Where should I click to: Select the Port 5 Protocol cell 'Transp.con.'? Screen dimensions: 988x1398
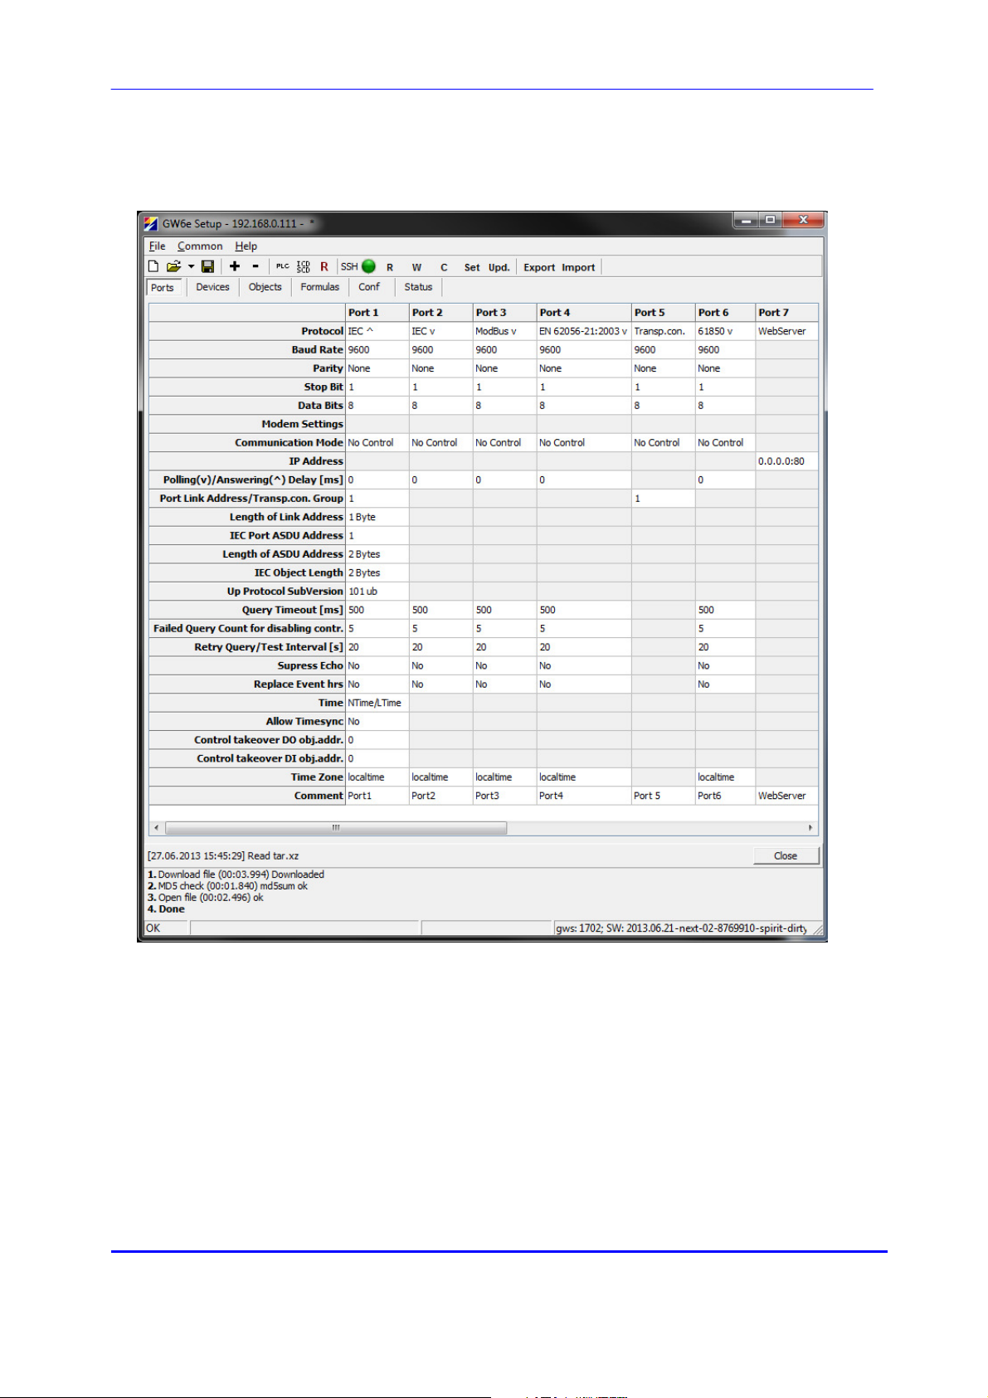click(x=664, y=331)
